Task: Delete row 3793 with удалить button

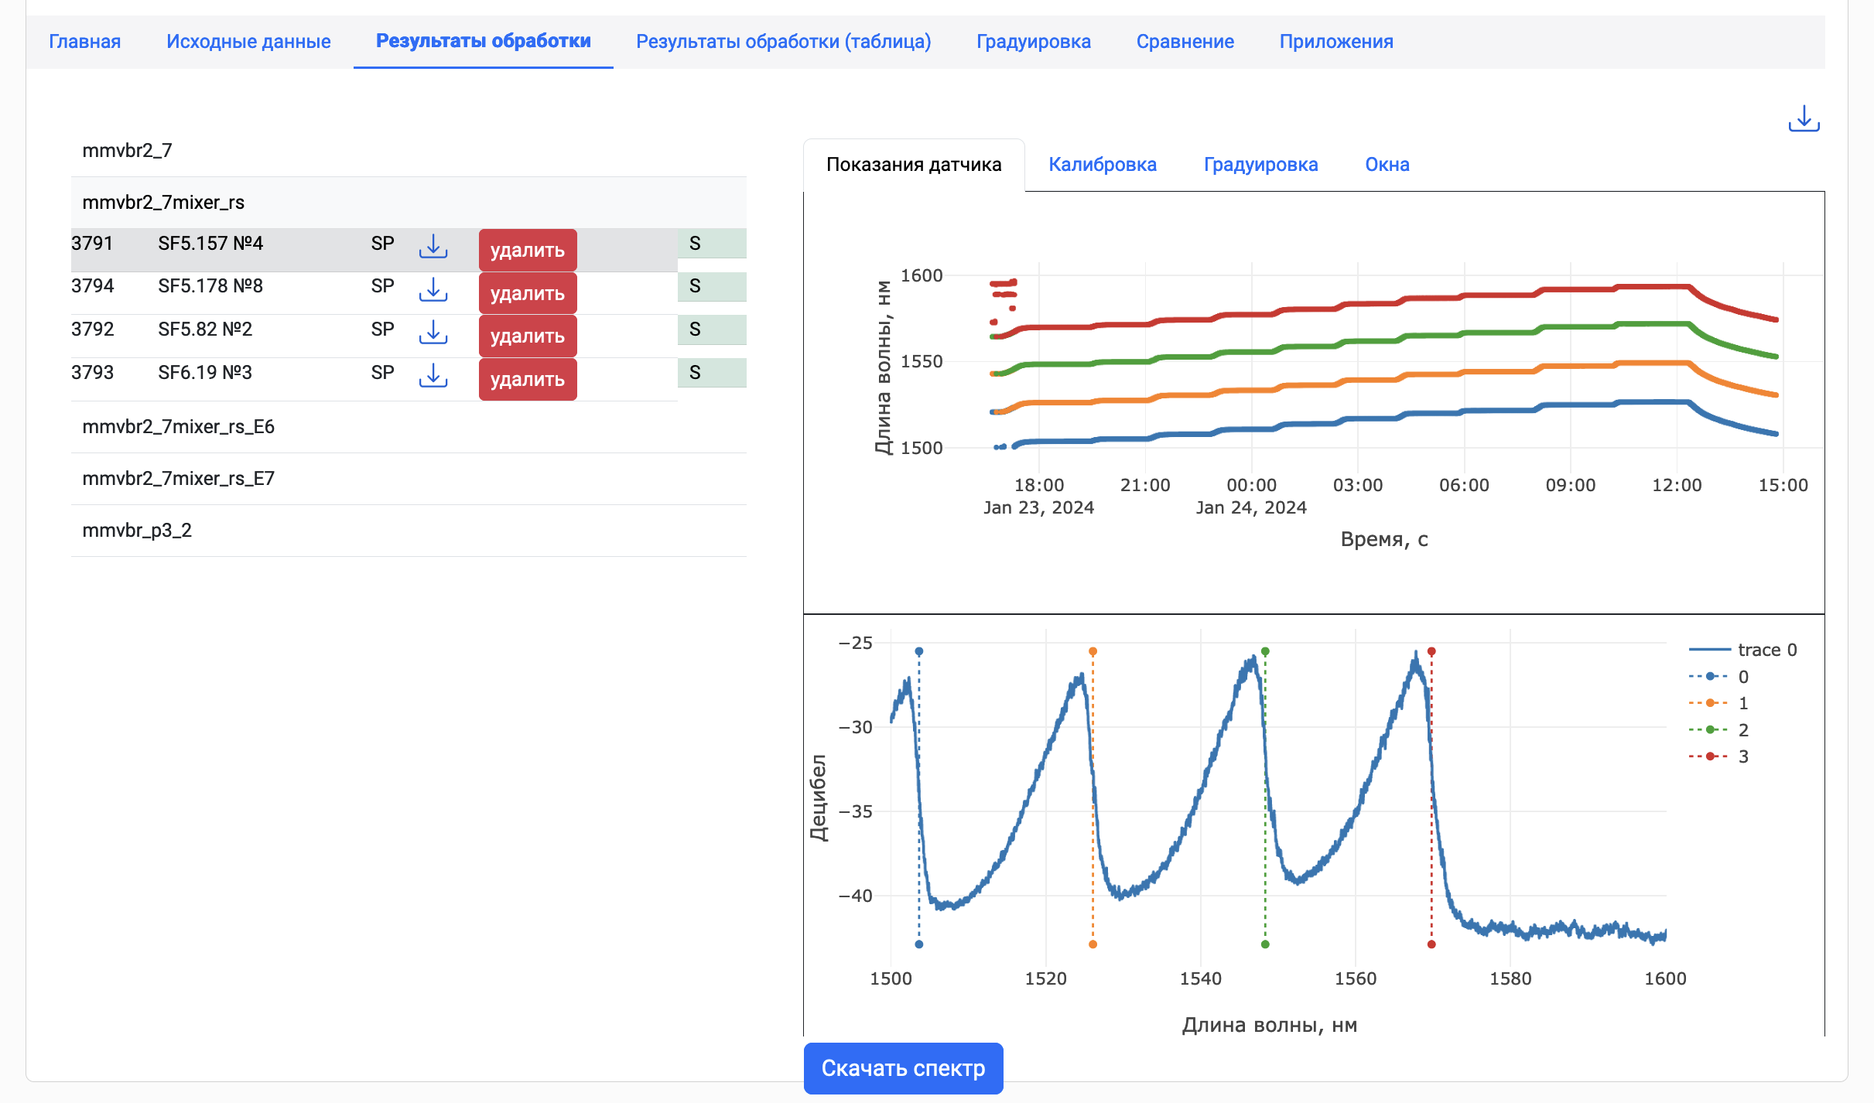Action: point(528,379)
